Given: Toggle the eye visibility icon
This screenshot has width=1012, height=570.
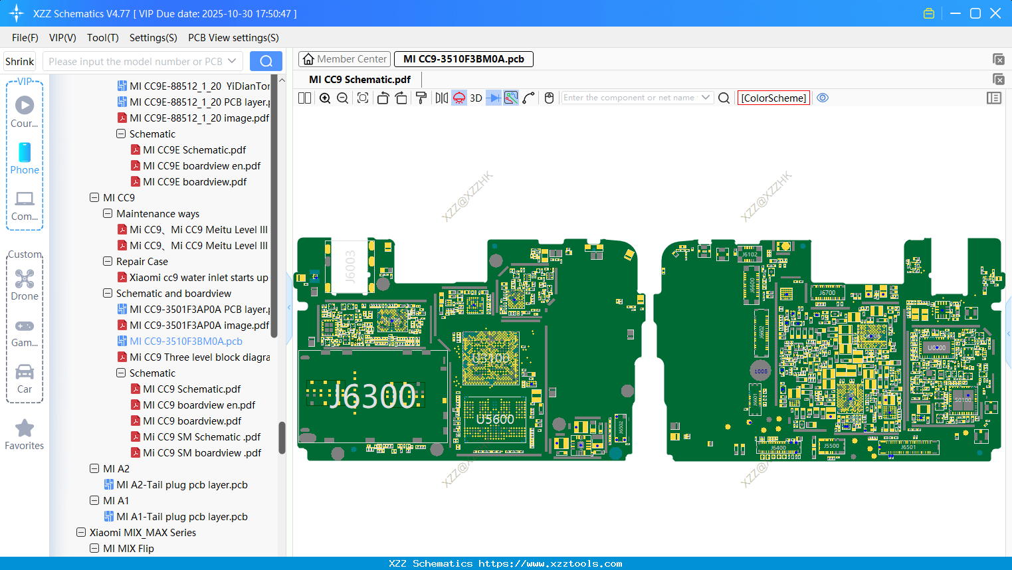Looking at the screenshot, I should point(823,98).
